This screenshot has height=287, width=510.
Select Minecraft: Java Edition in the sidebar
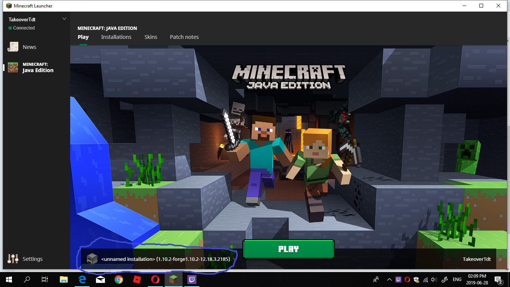[x=31, y=67]
